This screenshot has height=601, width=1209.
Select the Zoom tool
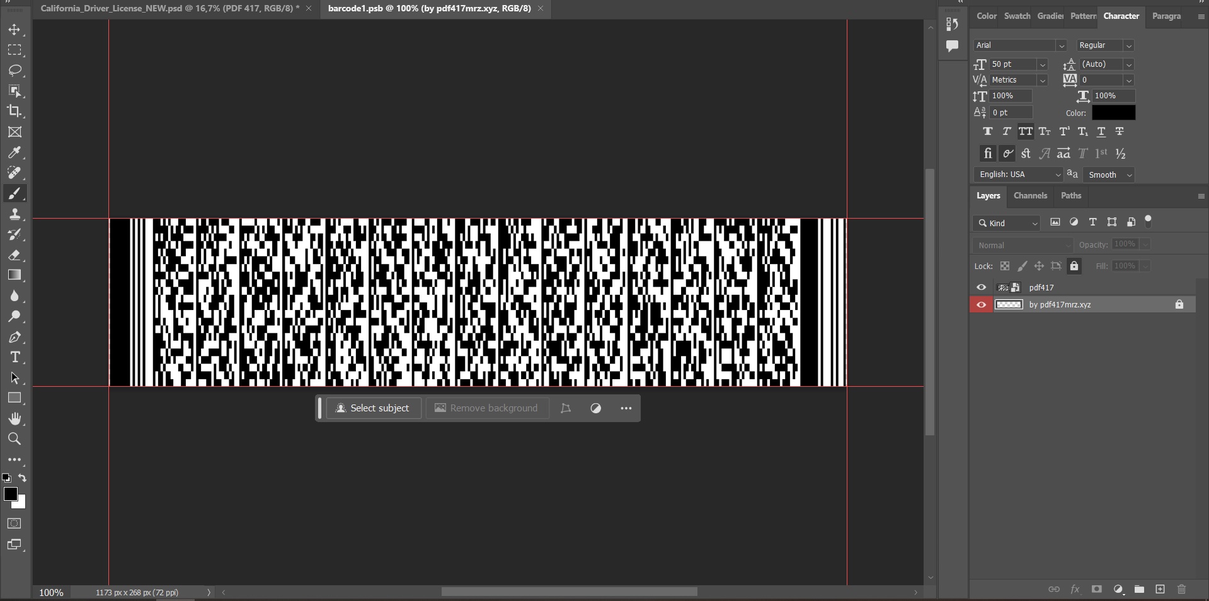pyautogui.click(x=14, y=439)
